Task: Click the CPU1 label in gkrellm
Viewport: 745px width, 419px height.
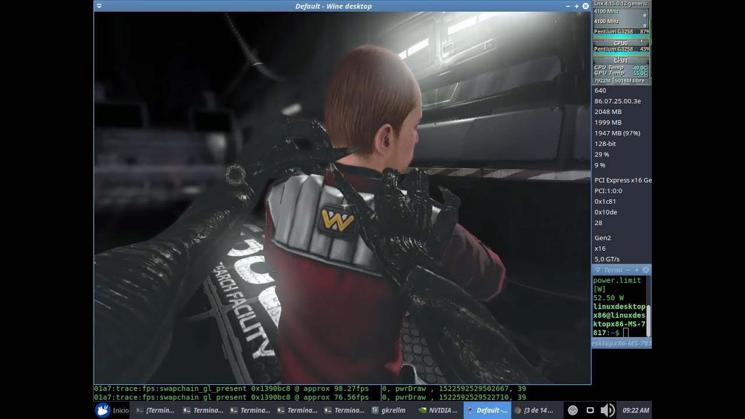Action: (620, 61)
